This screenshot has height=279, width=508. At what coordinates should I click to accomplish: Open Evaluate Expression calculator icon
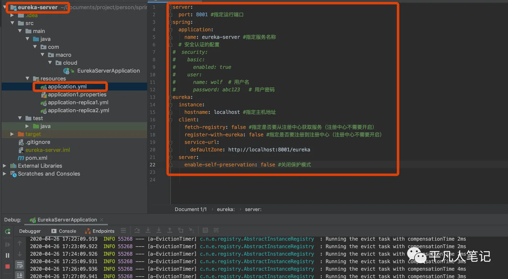pyautogui.click(x=205, y=231)
